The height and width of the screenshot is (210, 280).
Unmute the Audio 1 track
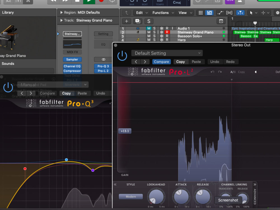149,28
